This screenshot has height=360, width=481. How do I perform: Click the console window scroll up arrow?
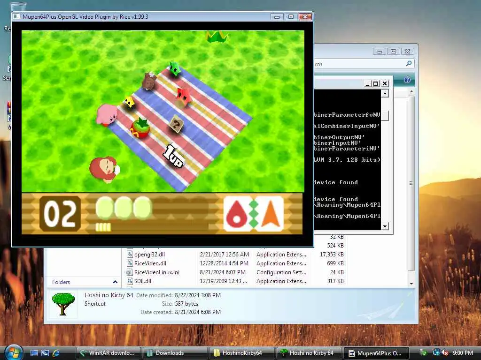coord(385,93)
